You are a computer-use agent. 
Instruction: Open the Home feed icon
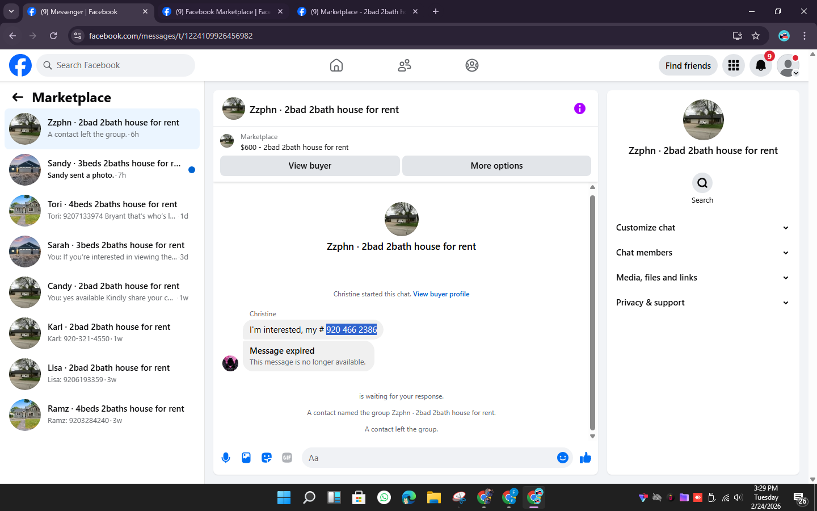point(336,65)
